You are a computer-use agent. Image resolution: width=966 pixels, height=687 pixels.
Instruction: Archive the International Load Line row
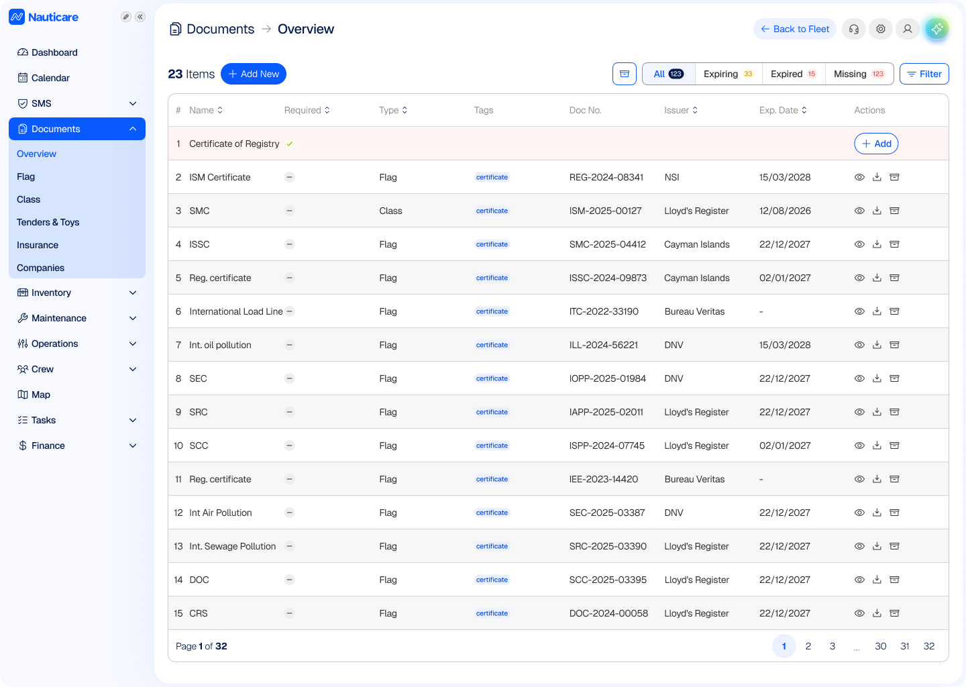[894, 311]
